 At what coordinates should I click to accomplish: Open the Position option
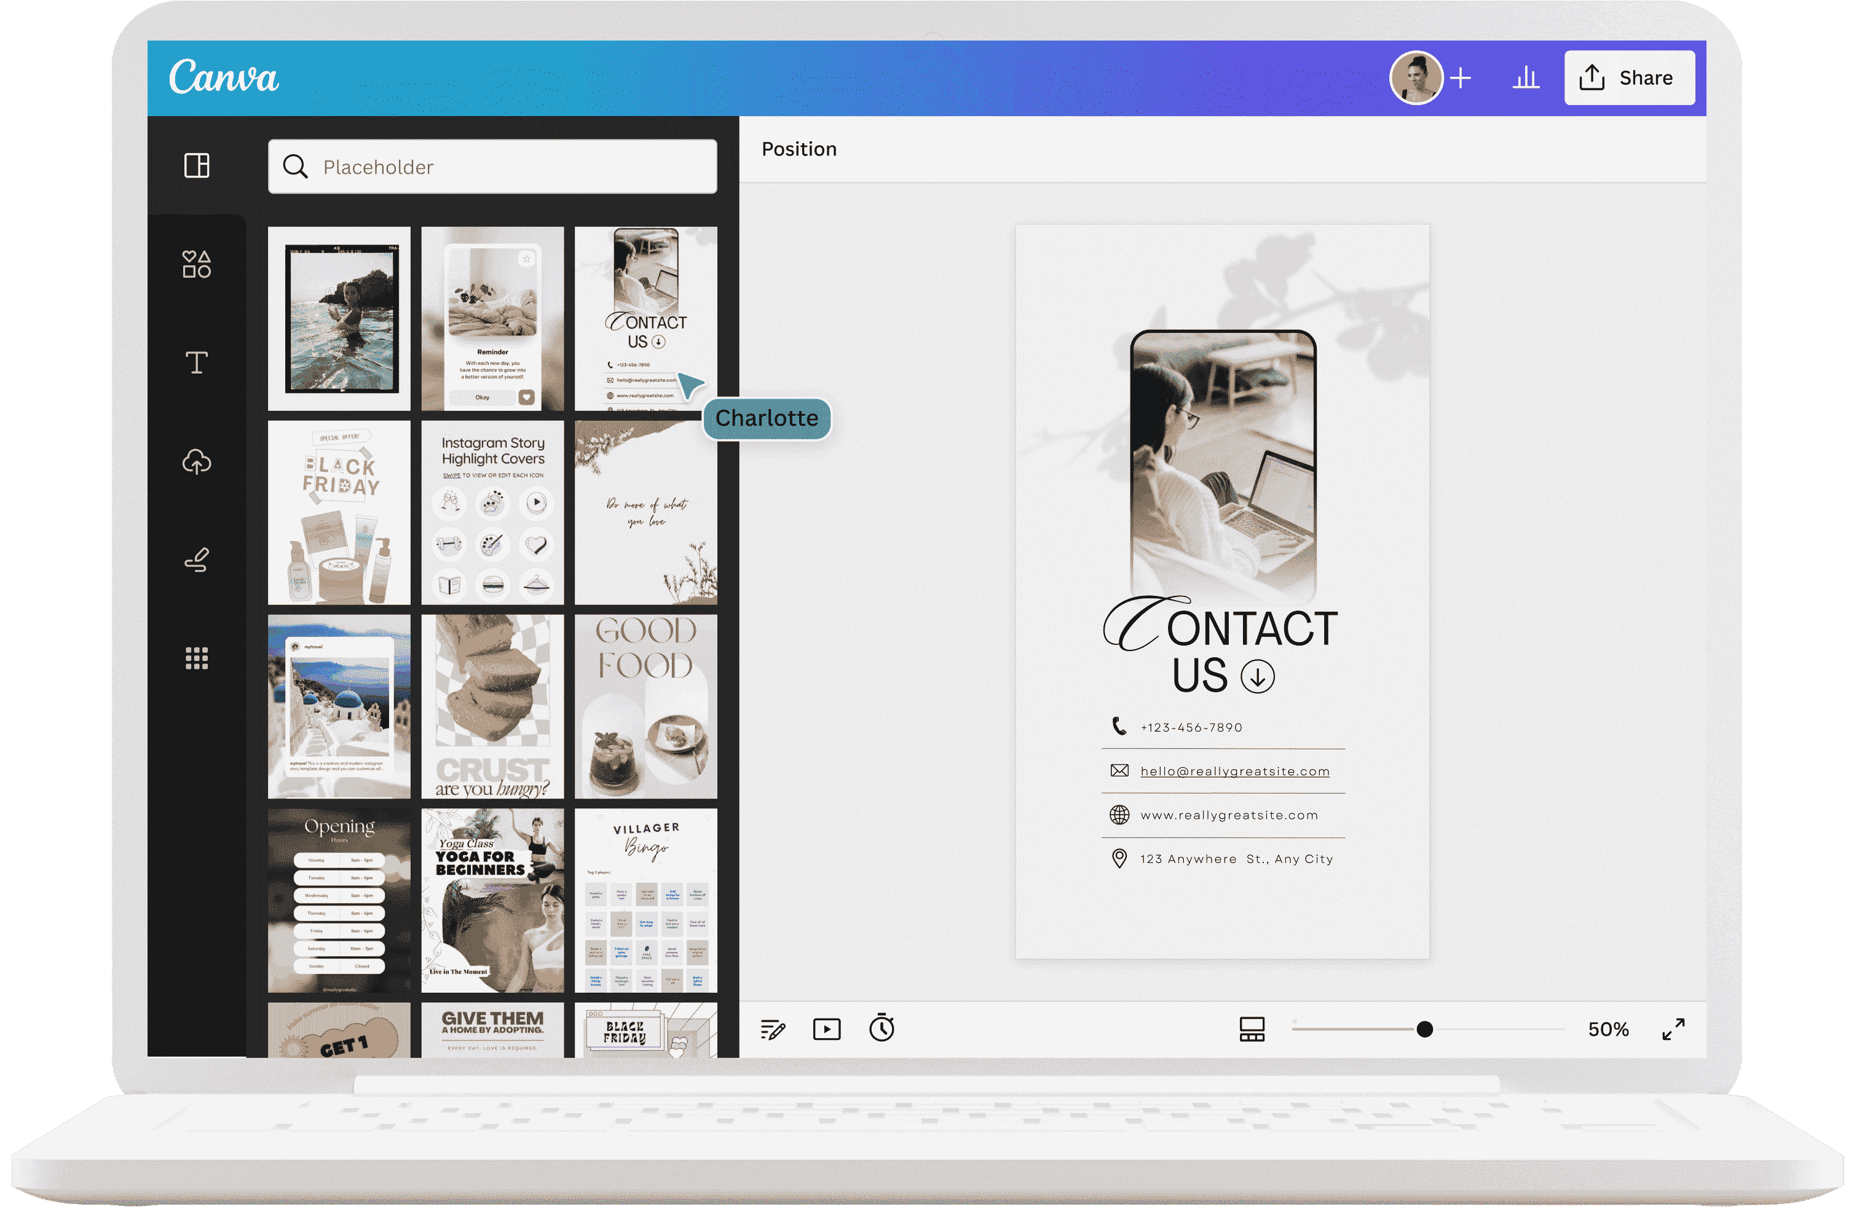click(x=799, y=149)
